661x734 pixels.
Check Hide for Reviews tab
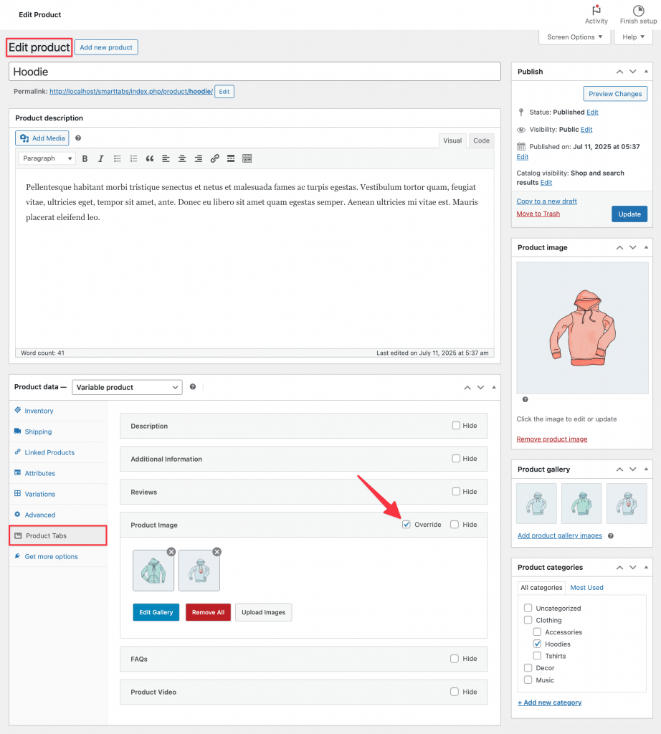tap(456, 492)
